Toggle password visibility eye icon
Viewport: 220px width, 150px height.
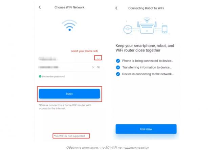coord(98,67)
